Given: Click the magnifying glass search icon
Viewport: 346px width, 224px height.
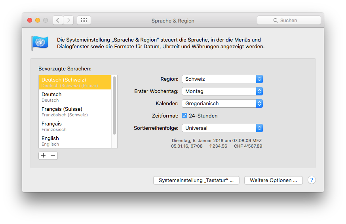Looking at the screenshot, I should pos(276,20).
